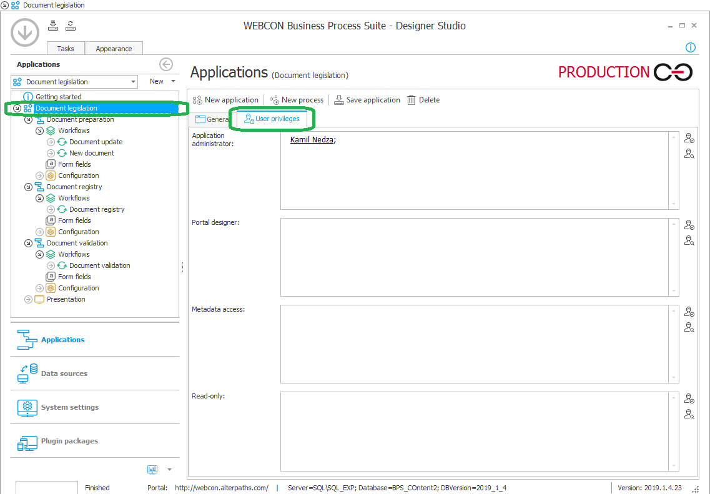The width and height of the screenshot is (710, 494).
Task: Click the Delete toolbar button
Action: click(423, 100)
